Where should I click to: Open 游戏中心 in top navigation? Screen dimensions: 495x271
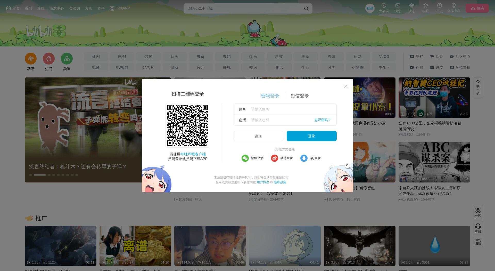click(x=57, y=8)
